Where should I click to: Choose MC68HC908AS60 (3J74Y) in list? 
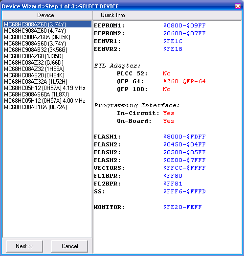(47, 44)
